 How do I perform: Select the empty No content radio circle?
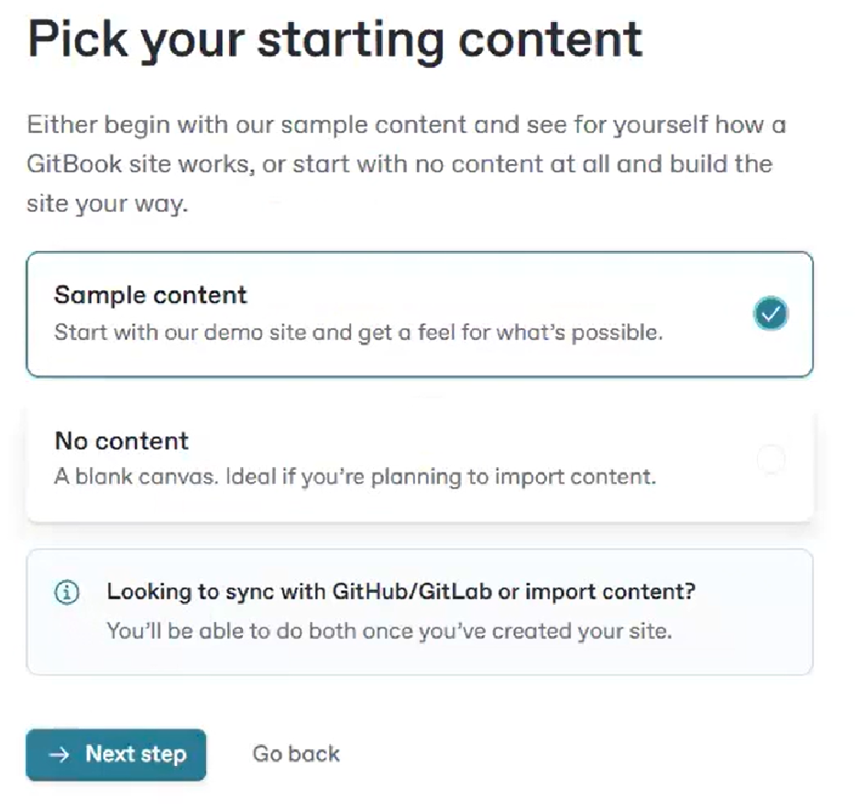coord(771,459)
